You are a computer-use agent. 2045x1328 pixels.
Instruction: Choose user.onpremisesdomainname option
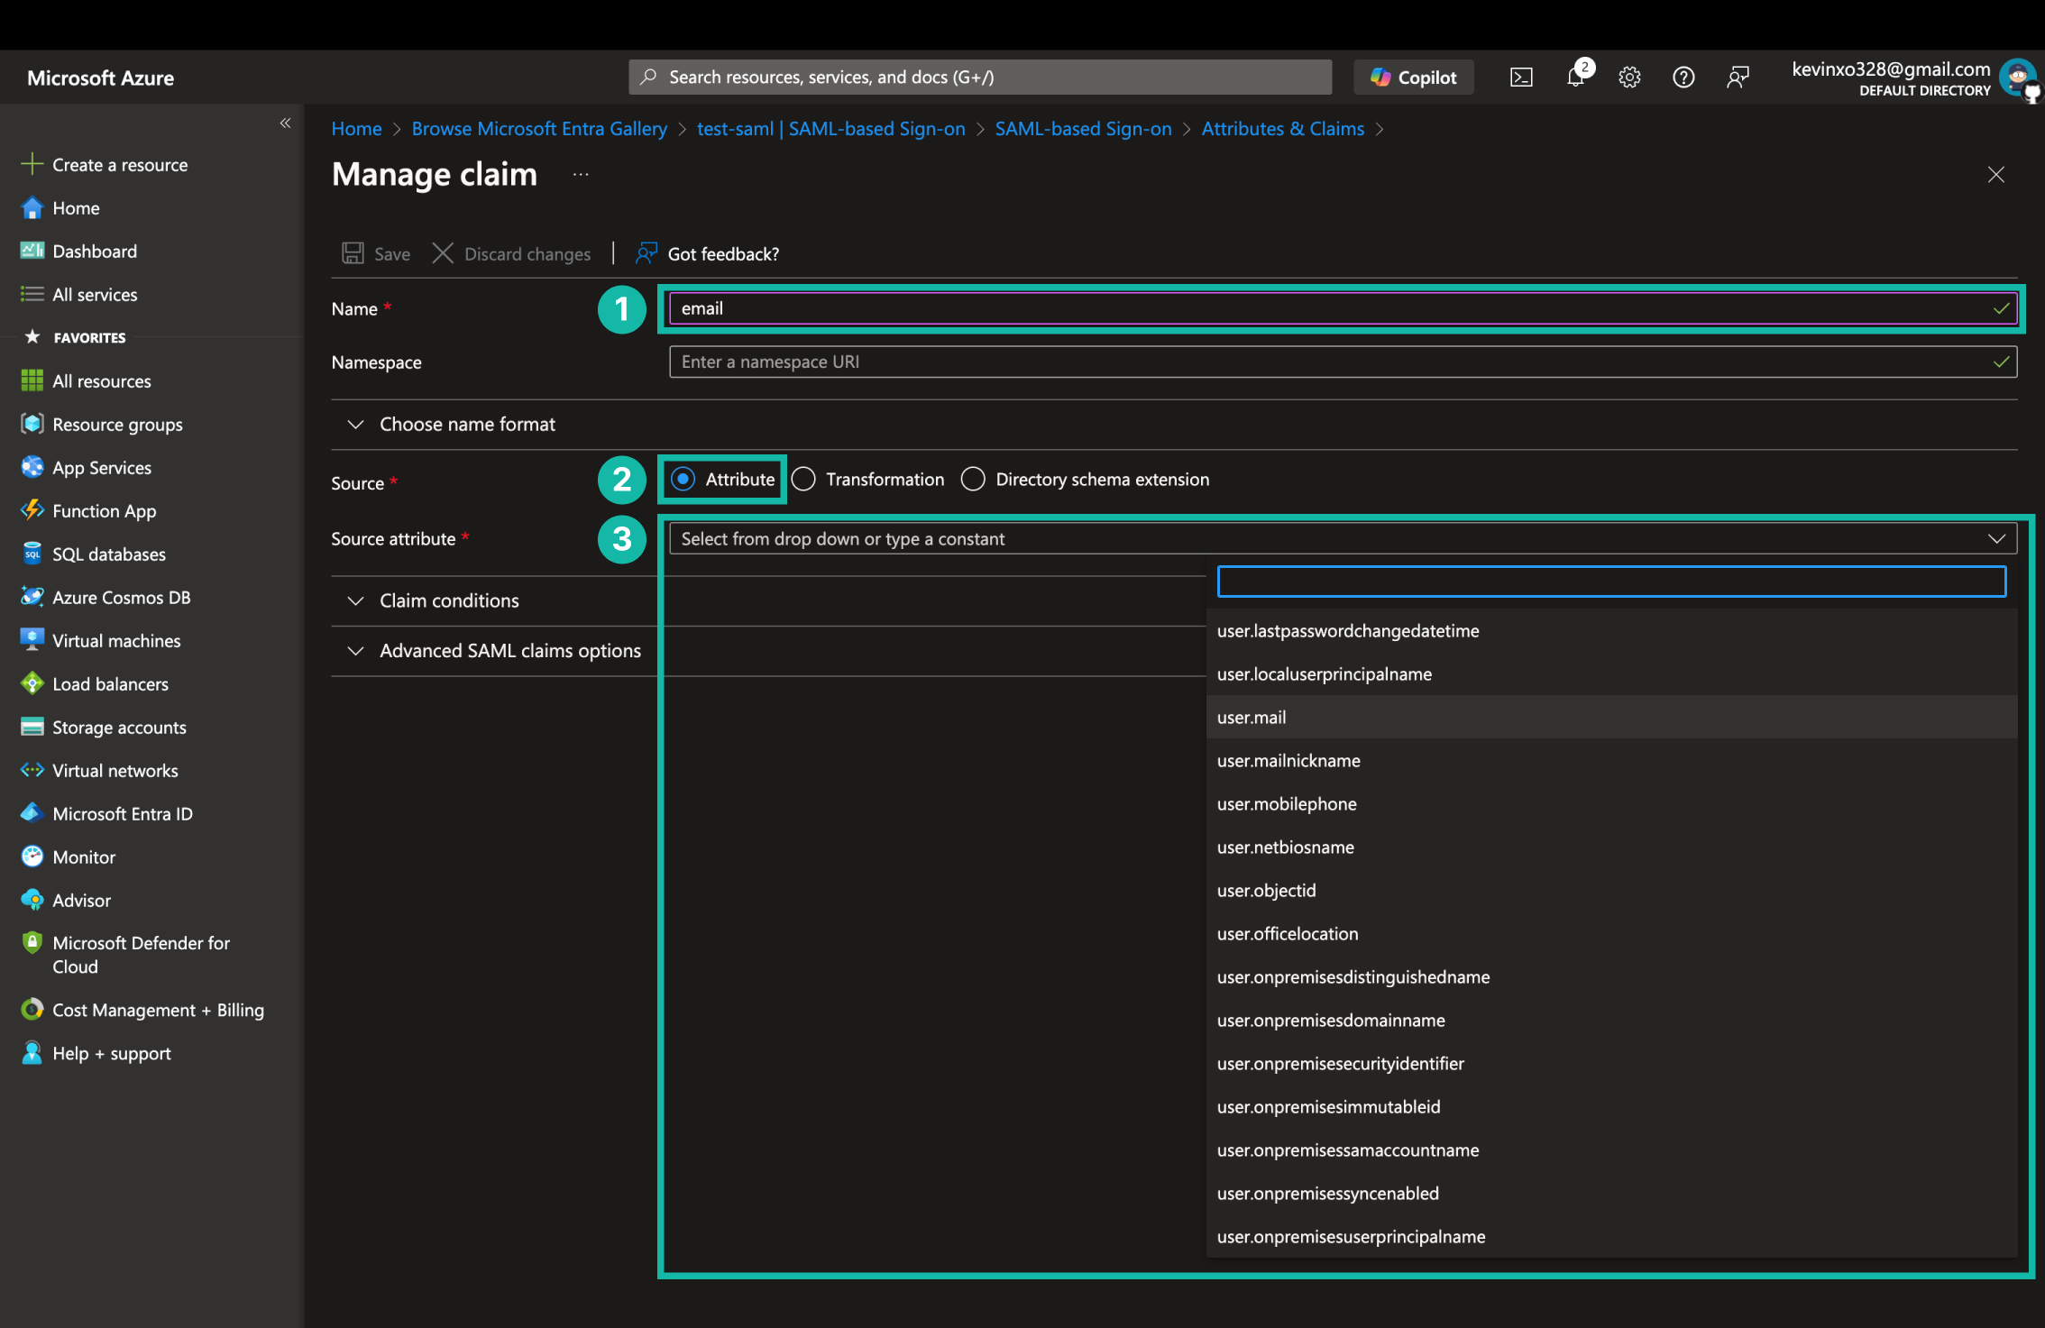pyautogui.click(x=1611, y=1021)
